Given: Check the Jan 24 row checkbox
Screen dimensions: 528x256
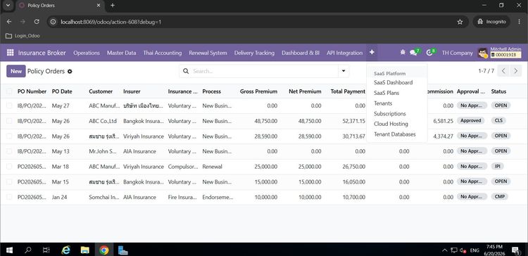Looking at the screenshot, I should click(9, 197).
